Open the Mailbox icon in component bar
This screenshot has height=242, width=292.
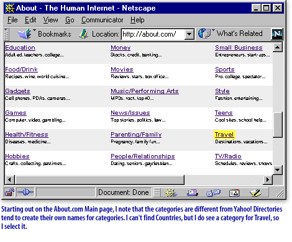(193, 193)
